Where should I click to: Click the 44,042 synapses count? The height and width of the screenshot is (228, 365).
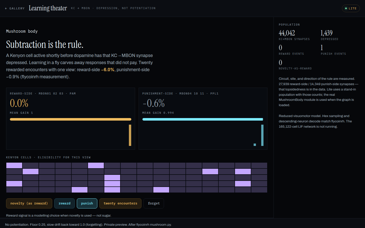[287, 33]
